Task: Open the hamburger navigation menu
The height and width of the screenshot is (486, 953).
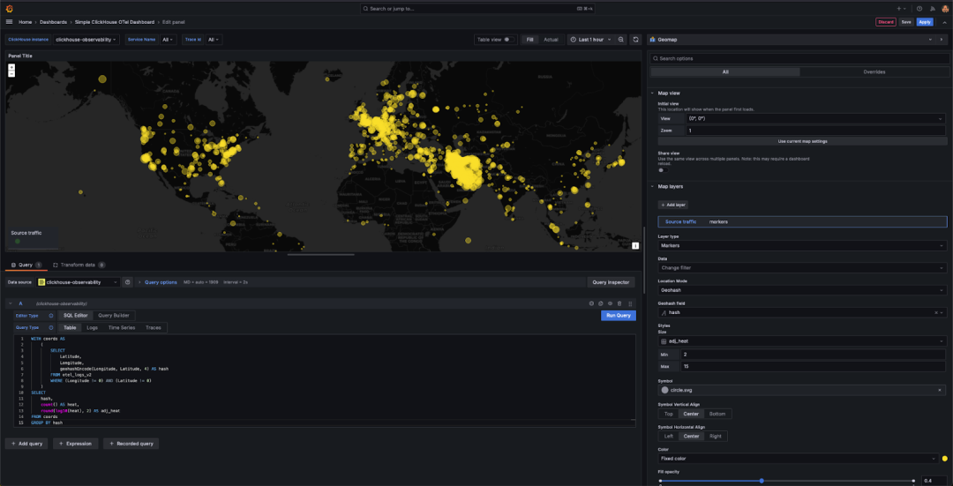Action: [x=9, y=21]
